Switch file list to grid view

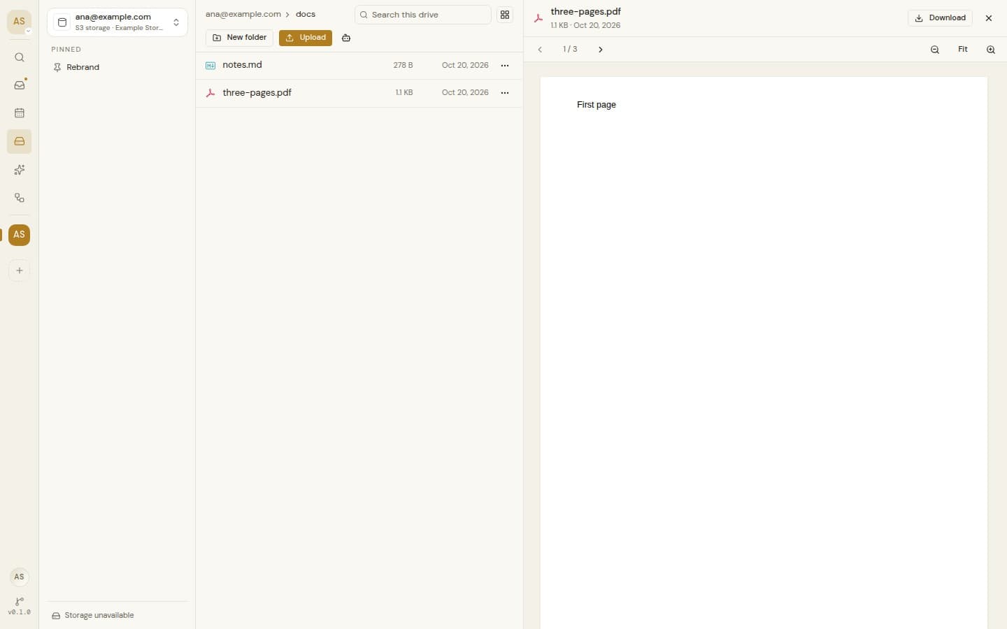pos(505,15)
